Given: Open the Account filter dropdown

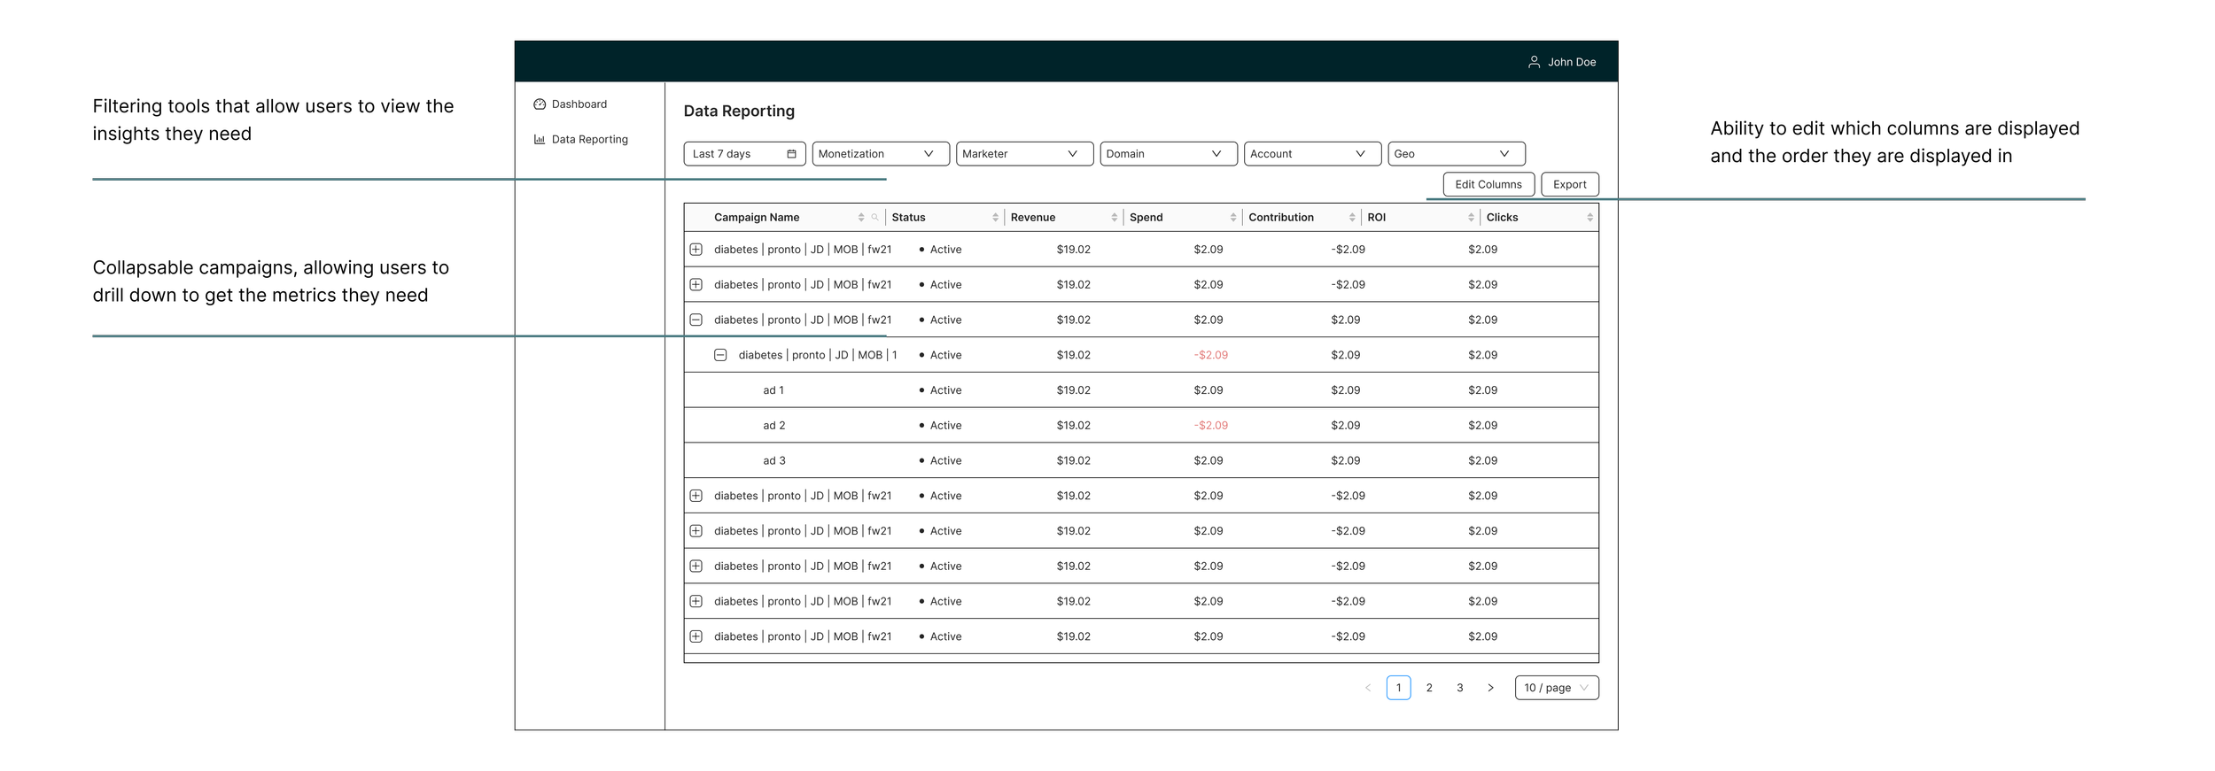Looking at the screenshot, I should [1313, 154].
